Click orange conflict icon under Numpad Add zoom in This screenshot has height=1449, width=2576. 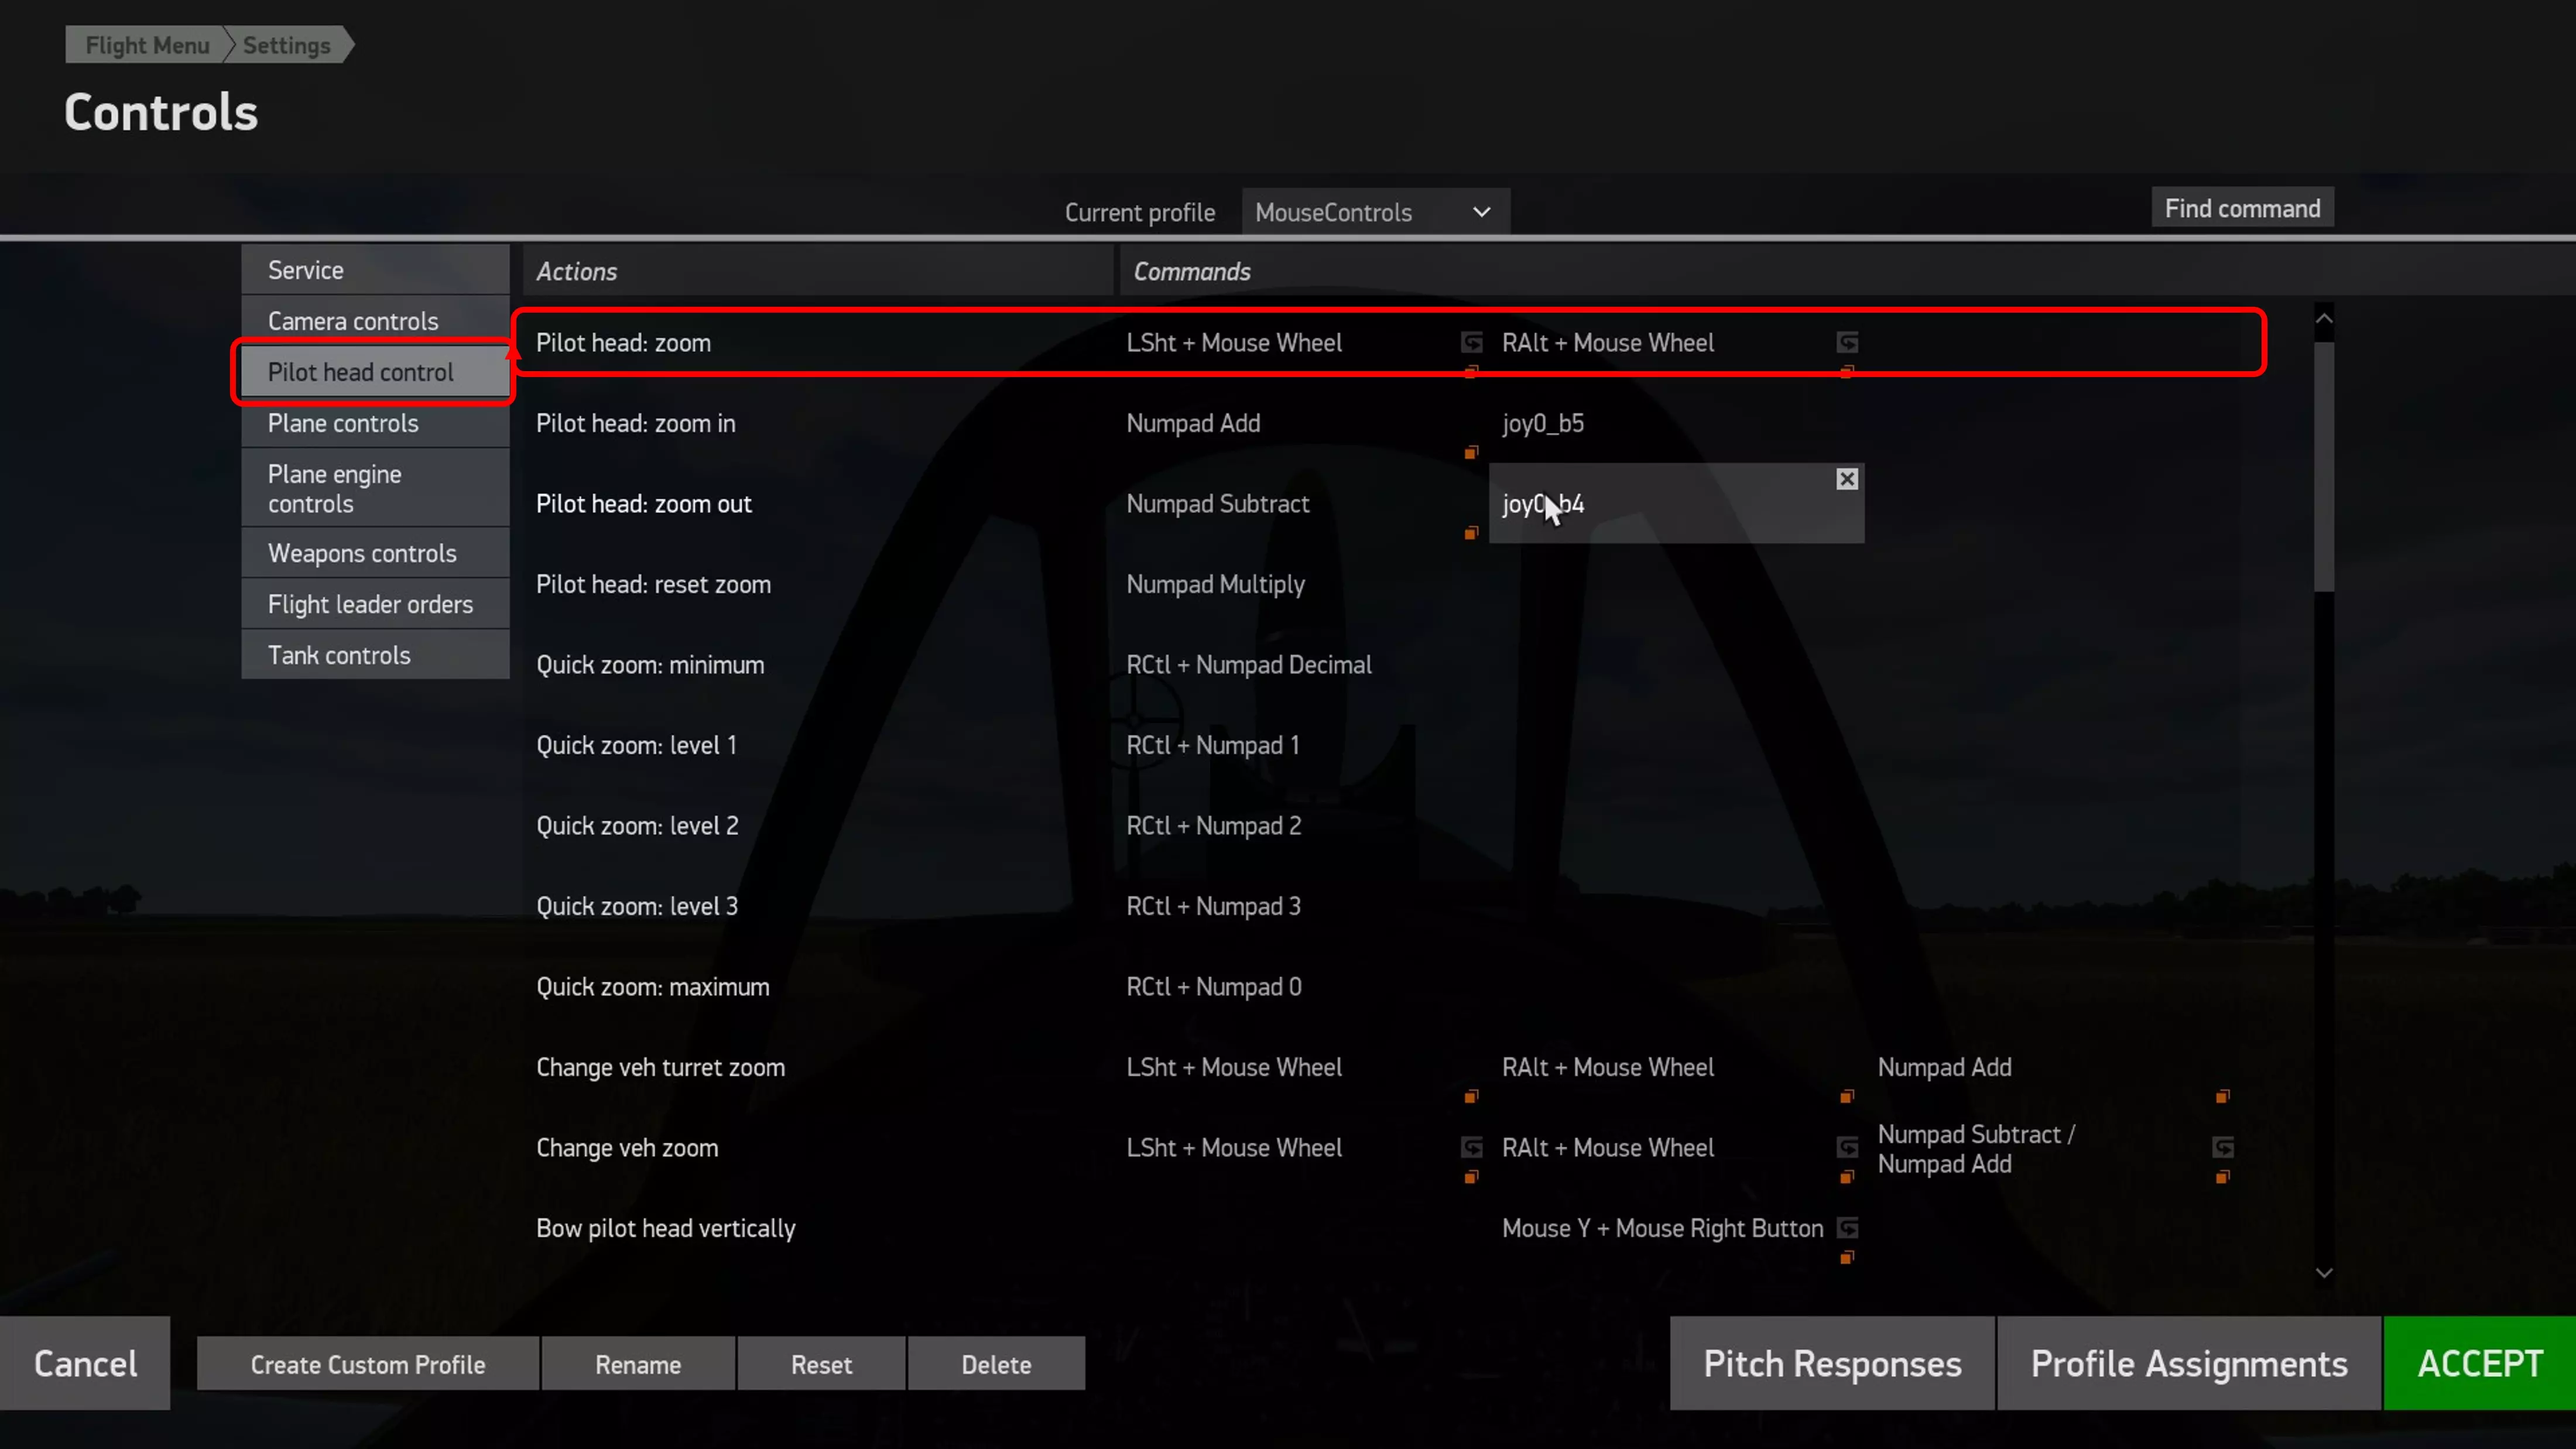click(x=1471, y=453)
